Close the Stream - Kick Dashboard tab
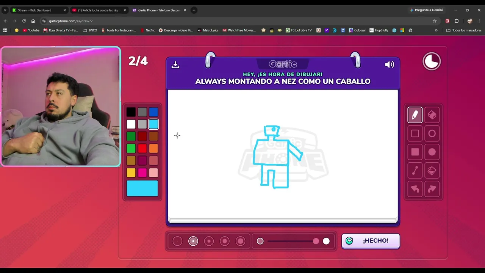 point(64,10)
